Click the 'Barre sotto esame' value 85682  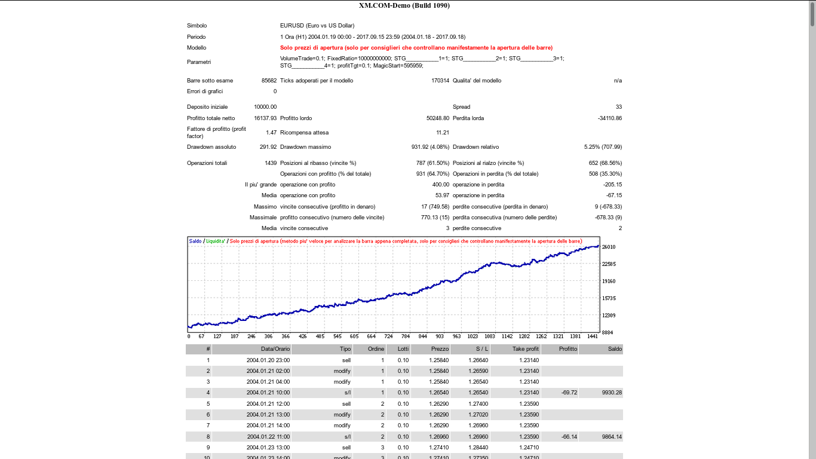269,81
